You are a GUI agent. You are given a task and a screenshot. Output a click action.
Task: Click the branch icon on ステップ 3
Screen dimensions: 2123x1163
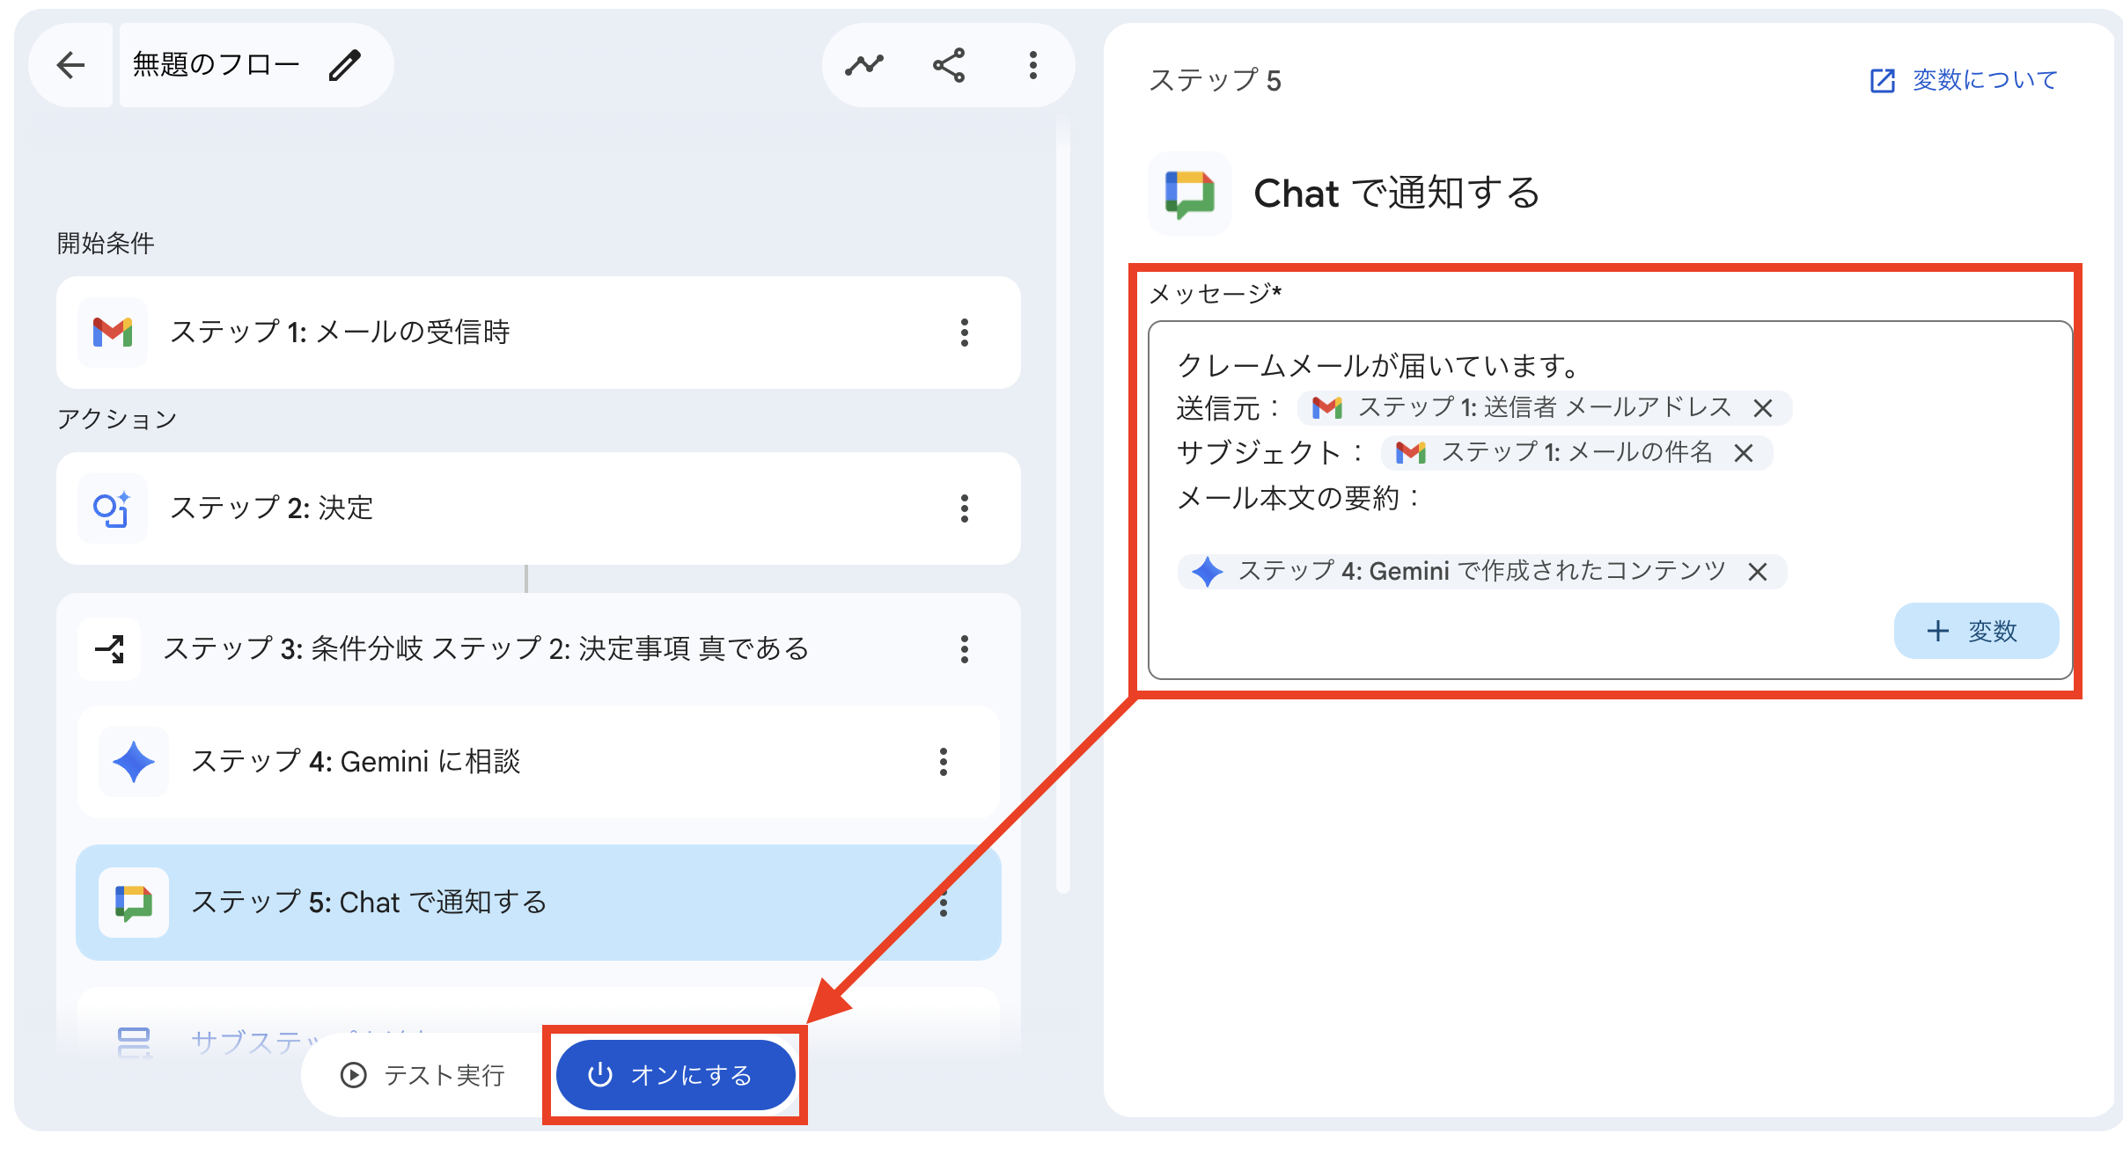[110, 649]
